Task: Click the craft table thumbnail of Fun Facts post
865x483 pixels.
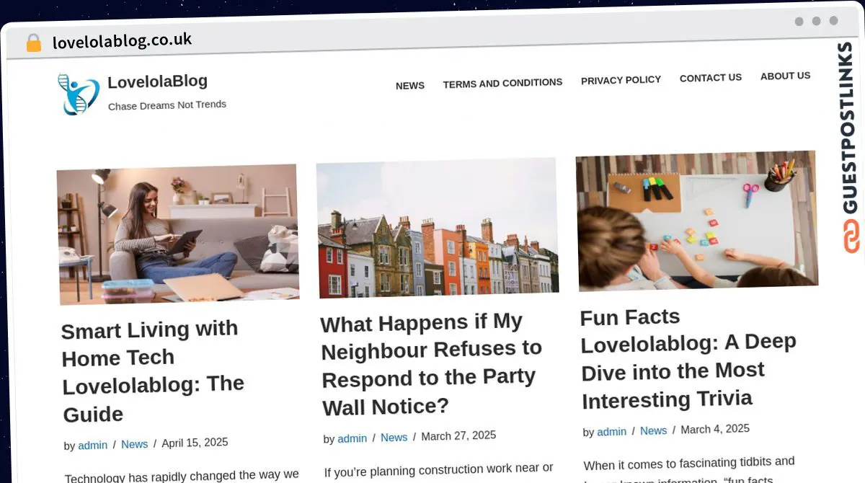Action: click(696, 220)
